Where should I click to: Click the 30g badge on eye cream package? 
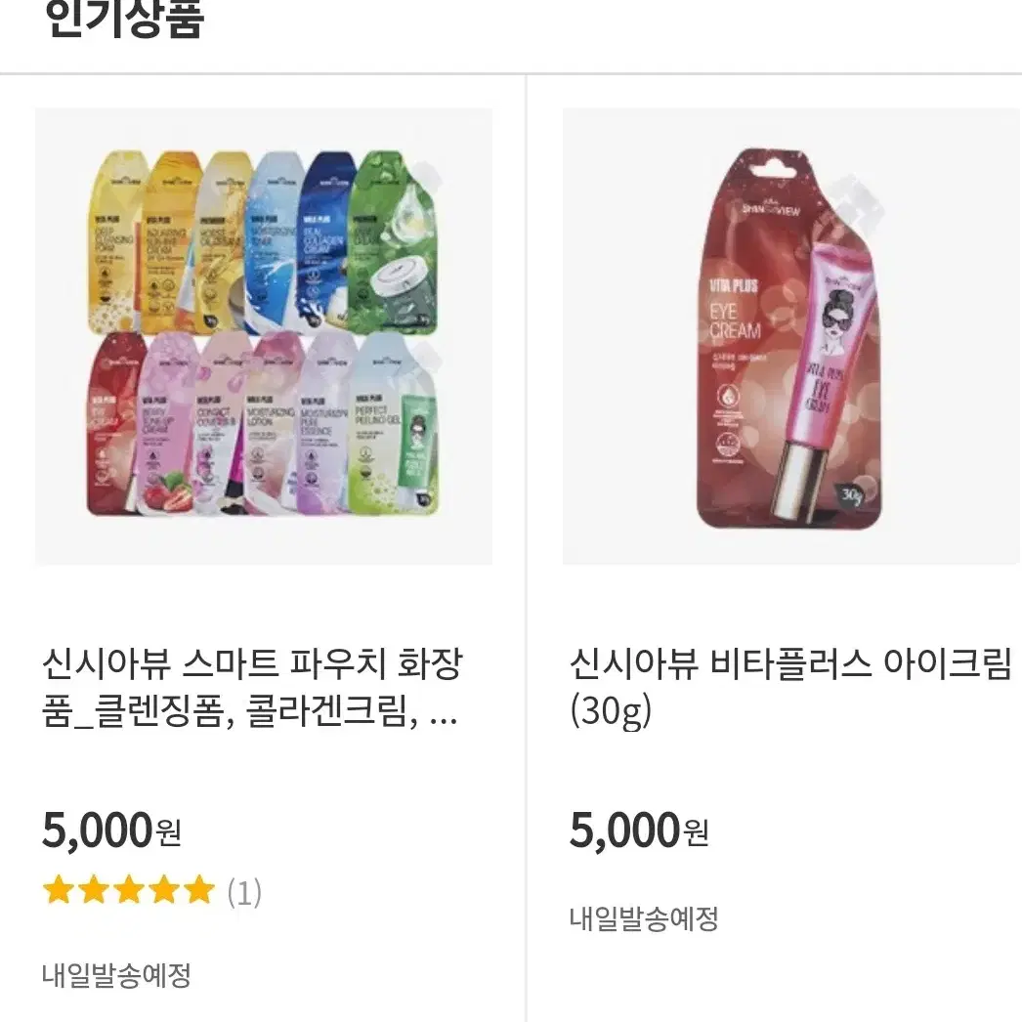pyautogui.click(x=851, y=494)
